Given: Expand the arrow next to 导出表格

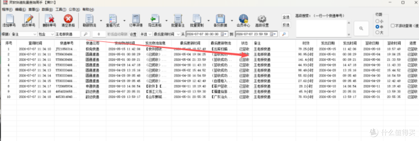Looking at the screenshot, I should click(x=166, y=20).
